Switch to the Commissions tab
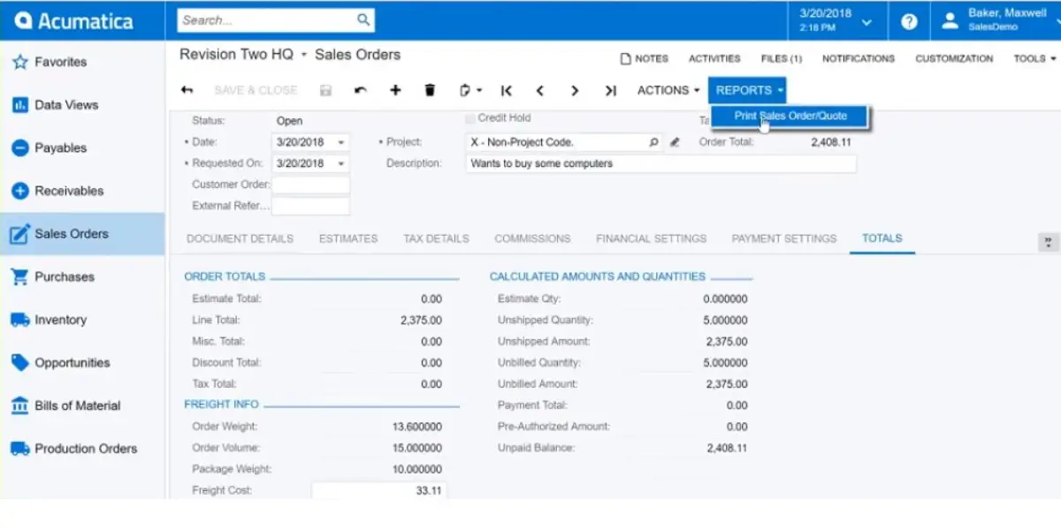The height and width of the screenshot is (530, 1061). [x=532, y=238]
